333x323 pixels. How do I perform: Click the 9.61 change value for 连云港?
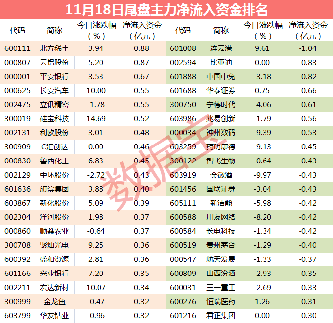point(262,48)
